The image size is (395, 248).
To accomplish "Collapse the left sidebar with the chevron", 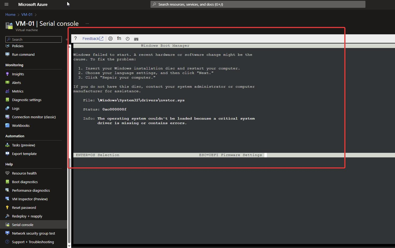I will coord(67,39).
